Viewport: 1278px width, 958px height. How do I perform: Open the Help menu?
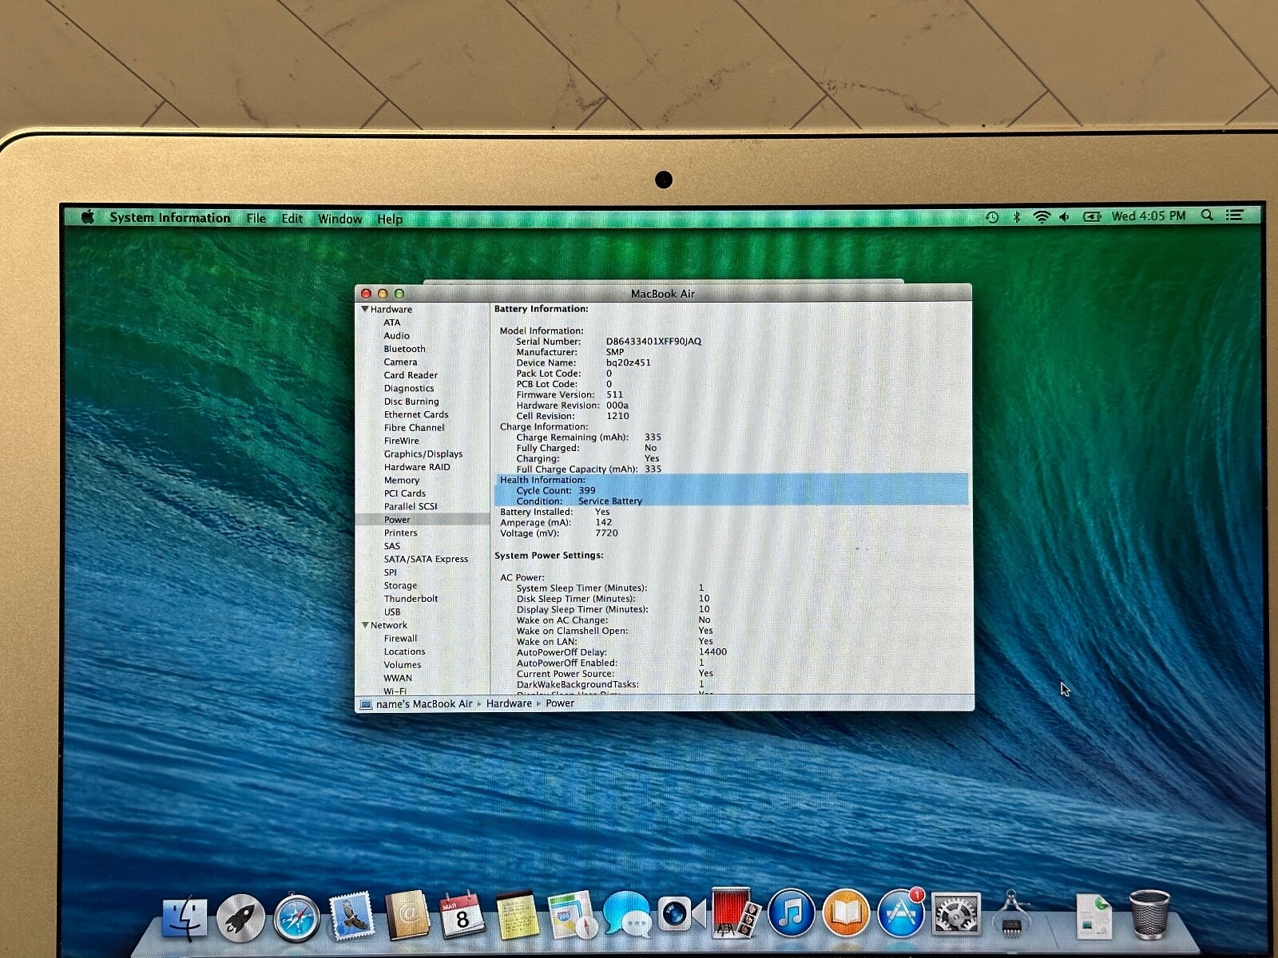(x=390, y=220)
